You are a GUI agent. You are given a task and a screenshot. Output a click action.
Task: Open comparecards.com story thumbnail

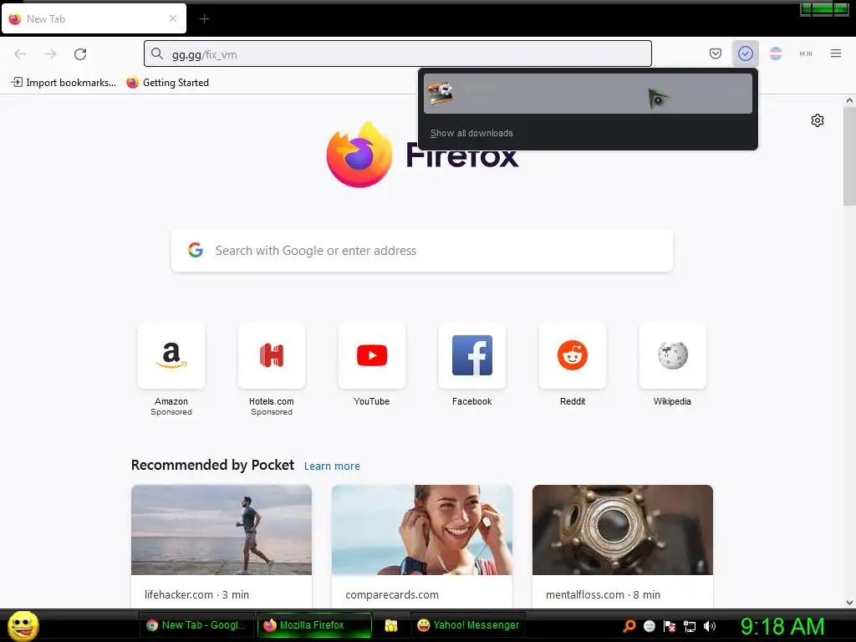tap(422, 529)
